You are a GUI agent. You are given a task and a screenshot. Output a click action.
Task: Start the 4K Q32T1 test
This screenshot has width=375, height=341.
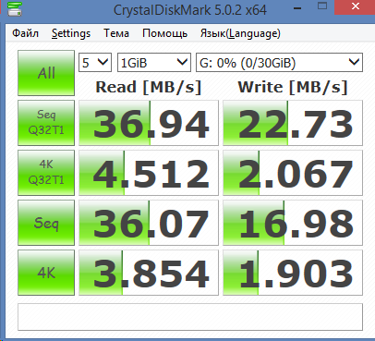(x=46, y=173)
